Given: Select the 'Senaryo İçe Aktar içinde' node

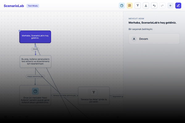Looking at the screenshot, I should tap(94, 96).
